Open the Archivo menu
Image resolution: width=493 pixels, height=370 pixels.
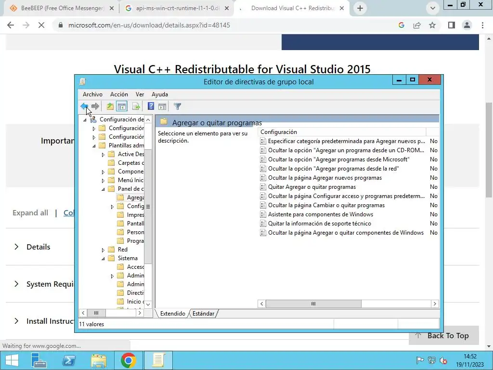pos(92,94)
